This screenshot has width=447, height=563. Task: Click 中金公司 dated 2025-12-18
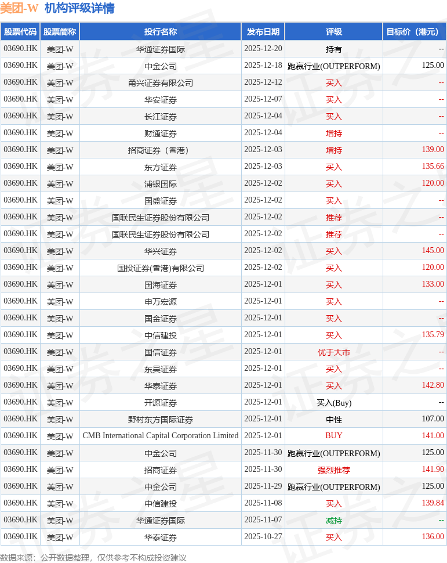(x=161, y=66)
